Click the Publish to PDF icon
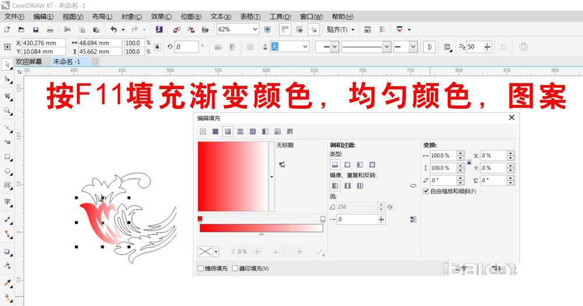583x306 pixels. (205, 29)
